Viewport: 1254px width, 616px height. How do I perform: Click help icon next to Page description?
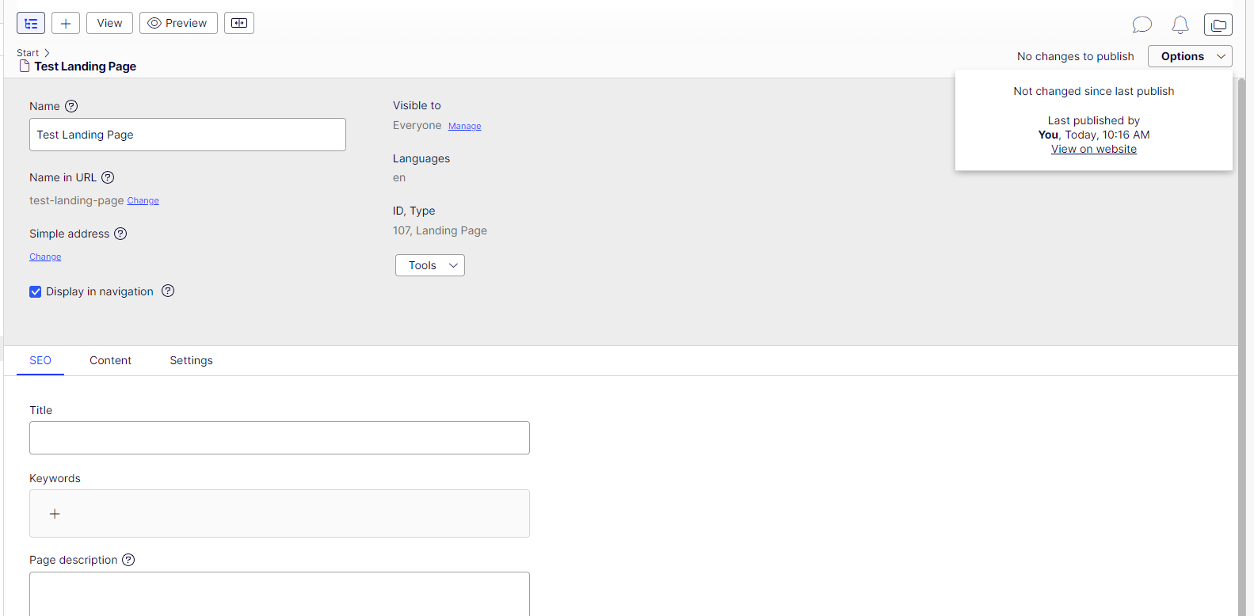tap(128, 560)
